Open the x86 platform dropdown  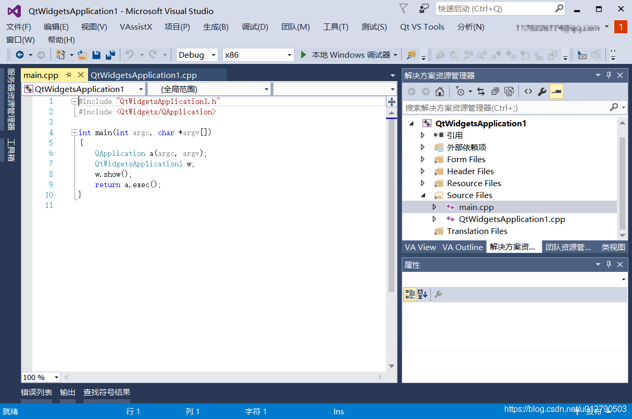click(x=258, y=55)
